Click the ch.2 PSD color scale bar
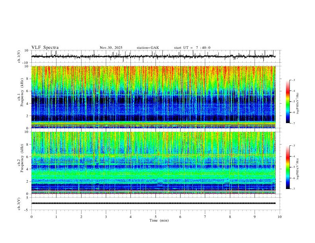The width and height of the screenshot is (315, 243). (x=288, y=167)
